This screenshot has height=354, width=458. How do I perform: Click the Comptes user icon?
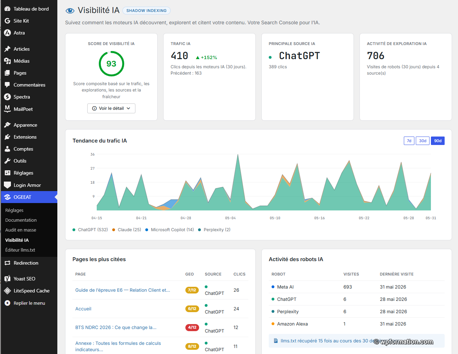tap(7, 149)
